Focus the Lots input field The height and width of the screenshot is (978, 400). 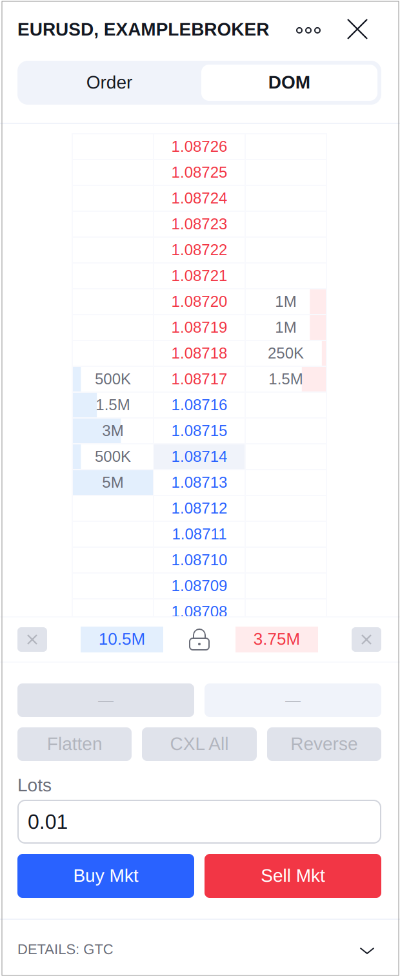coord(199,822)
